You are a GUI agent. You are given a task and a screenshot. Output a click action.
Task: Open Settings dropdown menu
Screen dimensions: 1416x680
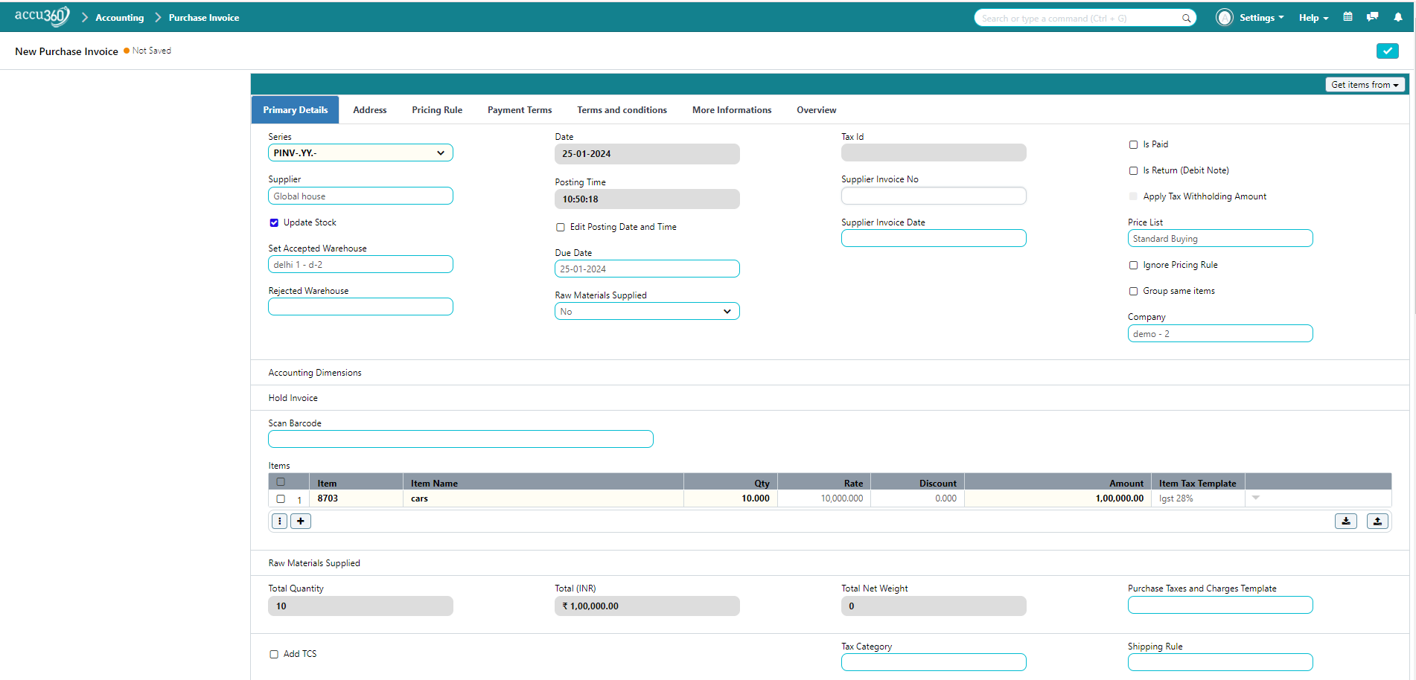click(1261, 18)
